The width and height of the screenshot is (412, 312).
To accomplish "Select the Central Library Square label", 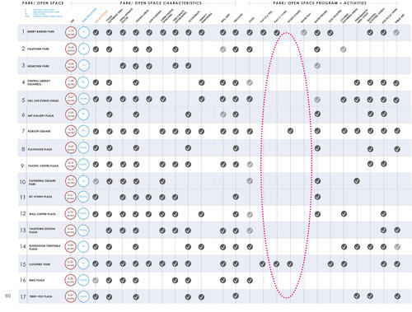I will 39,82.
